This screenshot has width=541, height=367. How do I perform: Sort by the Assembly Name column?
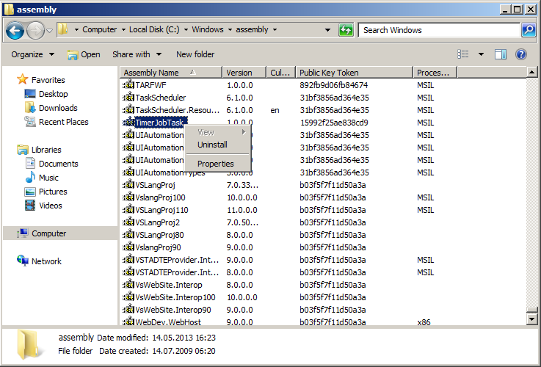pyautogui.click(x=171, y=73)
